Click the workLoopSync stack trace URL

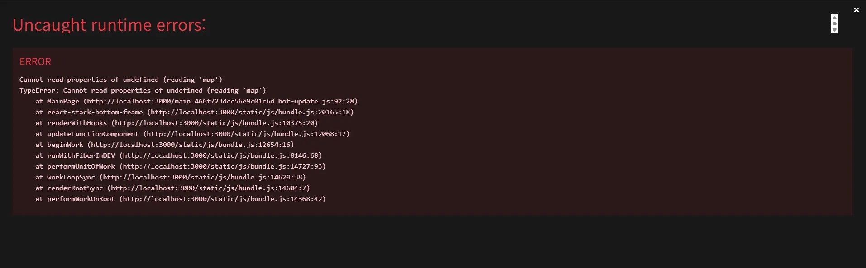pyautogui.click(x=202, y=177)
